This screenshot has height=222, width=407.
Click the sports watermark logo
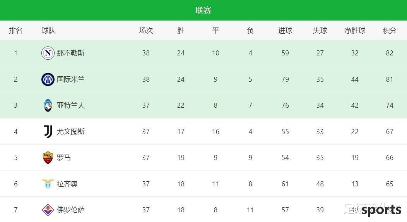(x=381, y=210)
